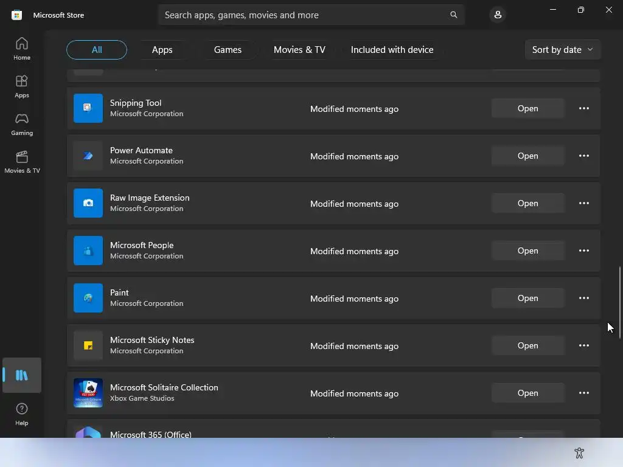Click Modified moments ago for Snipping Tool
The height and width of the screenshot is (467, 623).
click(354, 109)
